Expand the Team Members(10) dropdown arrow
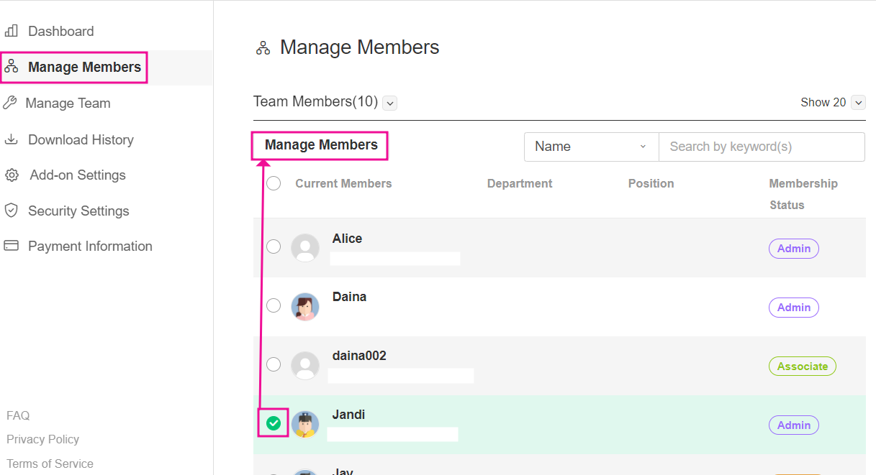Screen dimensions: 876x475 coord(390,103)
